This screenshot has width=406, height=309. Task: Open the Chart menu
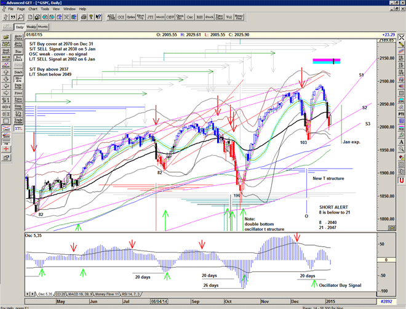[x=33, y=9]
